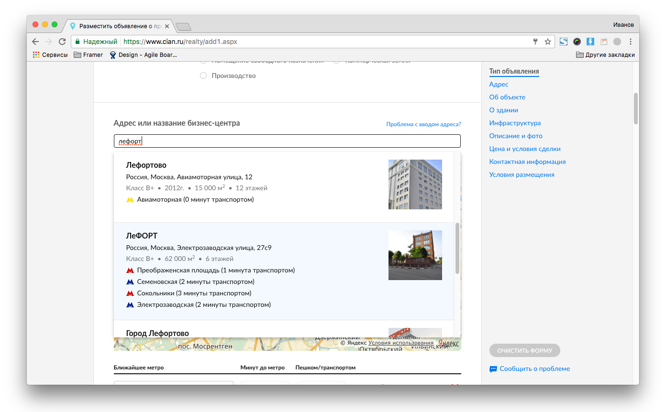Jump to О здании section
This screenshot has height=412, width=666.
pos(503,110)
